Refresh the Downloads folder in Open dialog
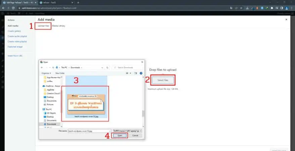Screen dimensions: 295x151 point(108,67)
